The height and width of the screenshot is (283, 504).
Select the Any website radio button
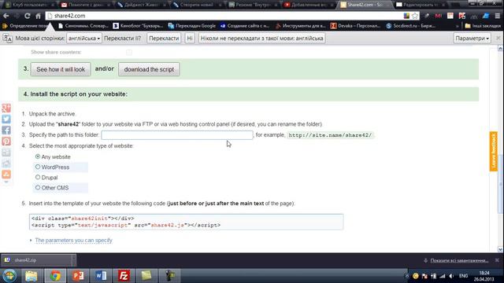click(38, 156)
